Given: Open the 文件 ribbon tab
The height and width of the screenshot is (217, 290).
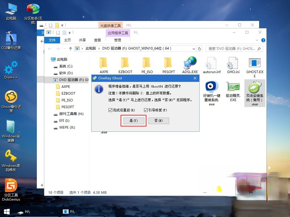Looking at the screenshot, I should (x=52, y=40).
